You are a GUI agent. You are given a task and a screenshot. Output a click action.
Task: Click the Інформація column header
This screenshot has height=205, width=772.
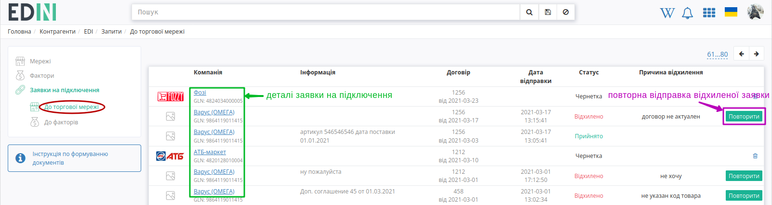318,72
